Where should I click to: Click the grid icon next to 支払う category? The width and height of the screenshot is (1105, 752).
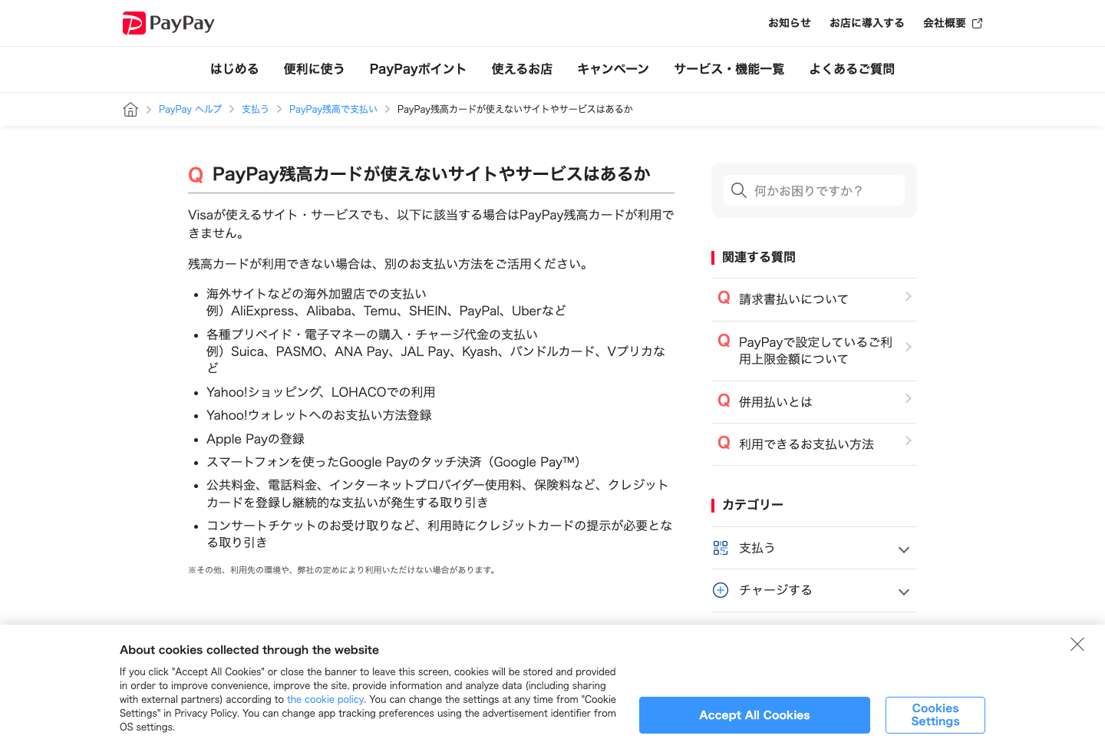click(x=721, y=548)
